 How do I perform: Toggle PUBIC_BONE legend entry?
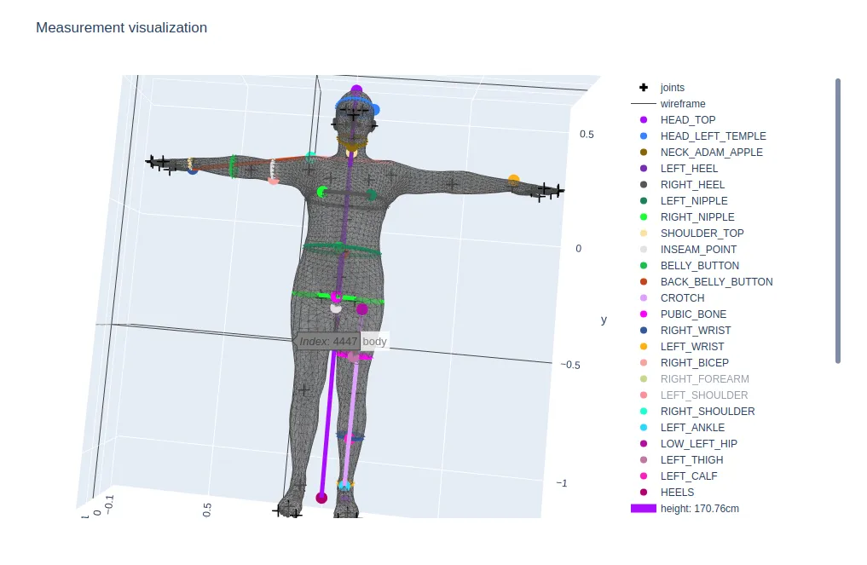click(x=693, y=314)
